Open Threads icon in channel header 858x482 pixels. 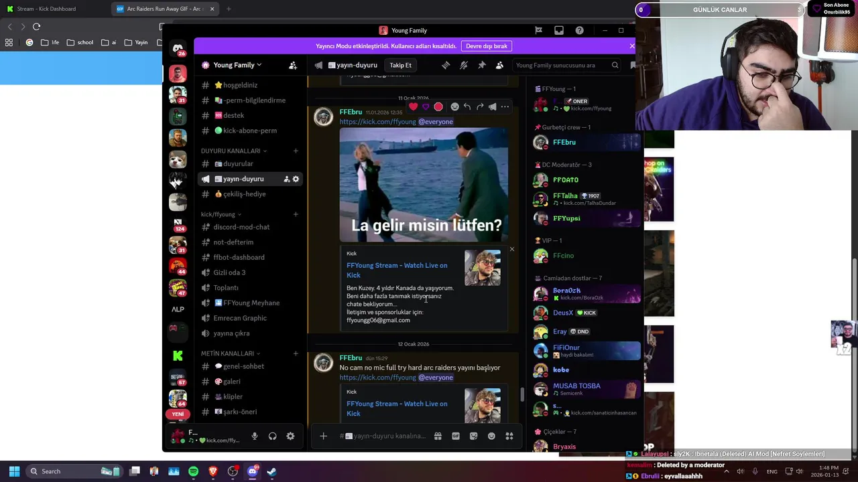pos(446,65)
